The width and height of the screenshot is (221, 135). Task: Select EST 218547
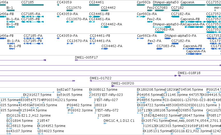tap(38, 123)
